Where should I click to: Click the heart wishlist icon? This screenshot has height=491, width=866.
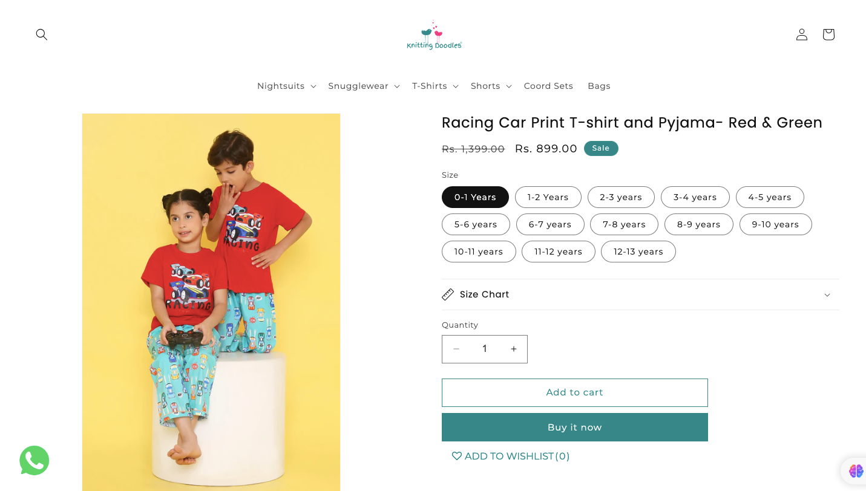pyautogui.click(x=457, y=456)
